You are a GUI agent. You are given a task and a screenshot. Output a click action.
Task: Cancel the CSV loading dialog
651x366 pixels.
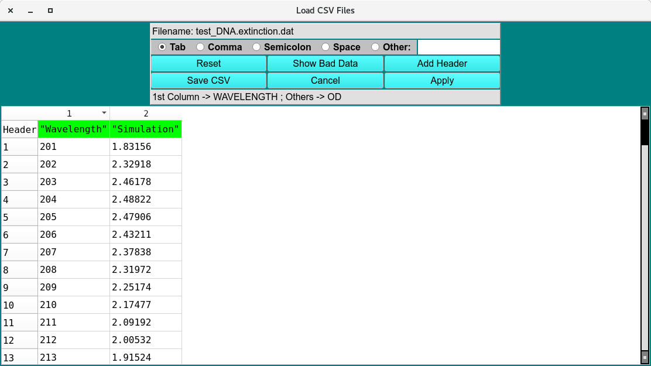coord(325,80)
